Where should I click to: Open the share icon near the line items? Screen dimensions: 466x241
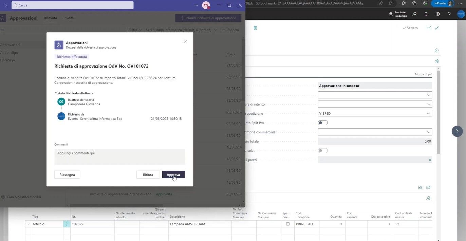coord(420,187)
